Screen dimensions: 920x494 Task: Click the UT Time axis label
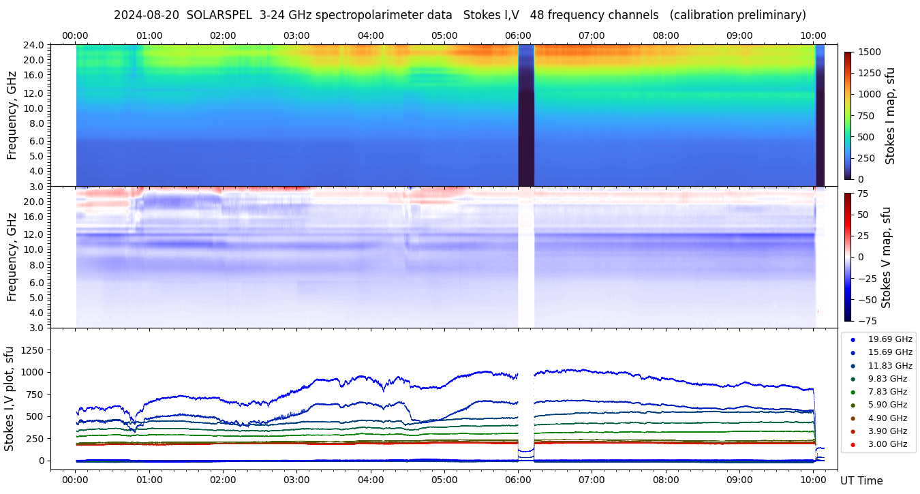[861, 480]
